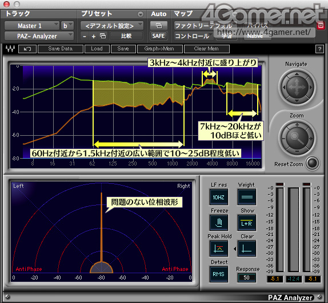
Task: Click the Save button in toolbar
Action: (x=123, y=49)
